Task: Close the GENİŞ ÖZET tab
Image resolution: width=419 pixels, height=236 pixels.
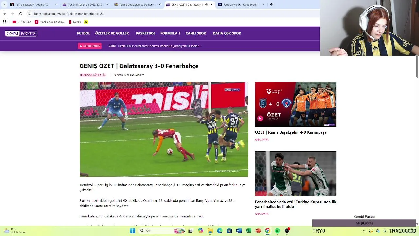Action: click(x=211, y=5)
